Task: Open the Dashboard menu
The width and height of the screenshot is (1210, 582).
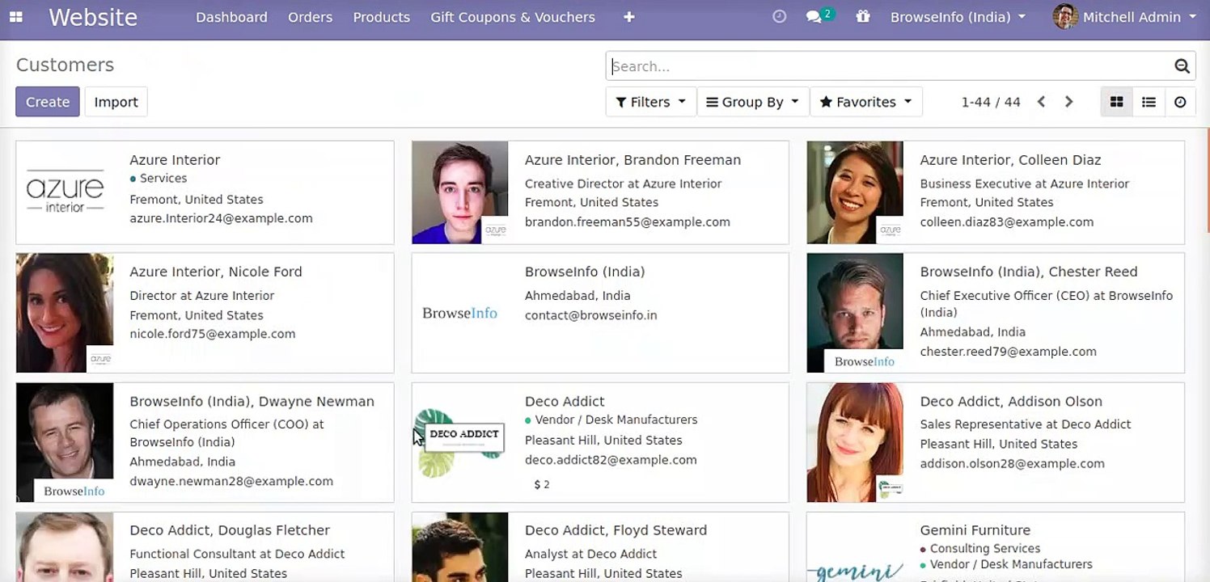Action: pos(231,17)
